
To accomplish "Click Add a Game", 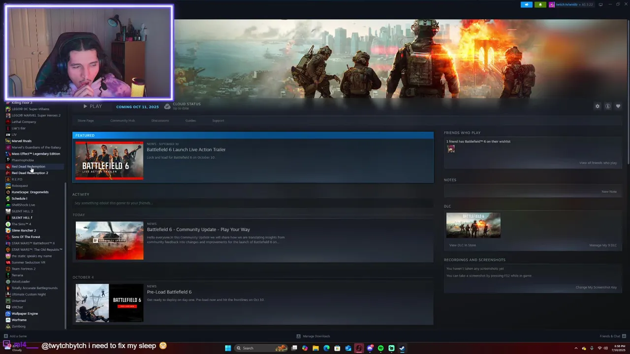I will click(15, 336).
